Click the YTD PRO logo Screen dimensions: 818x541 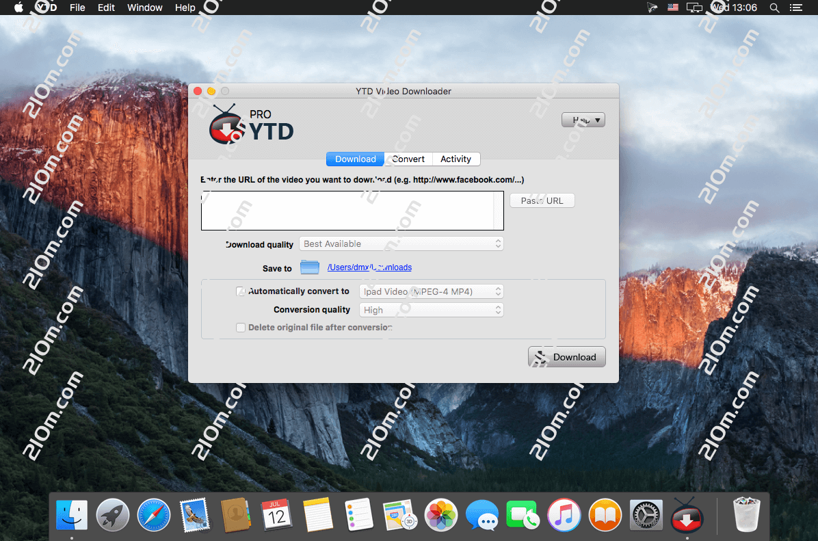click(251, 125)
